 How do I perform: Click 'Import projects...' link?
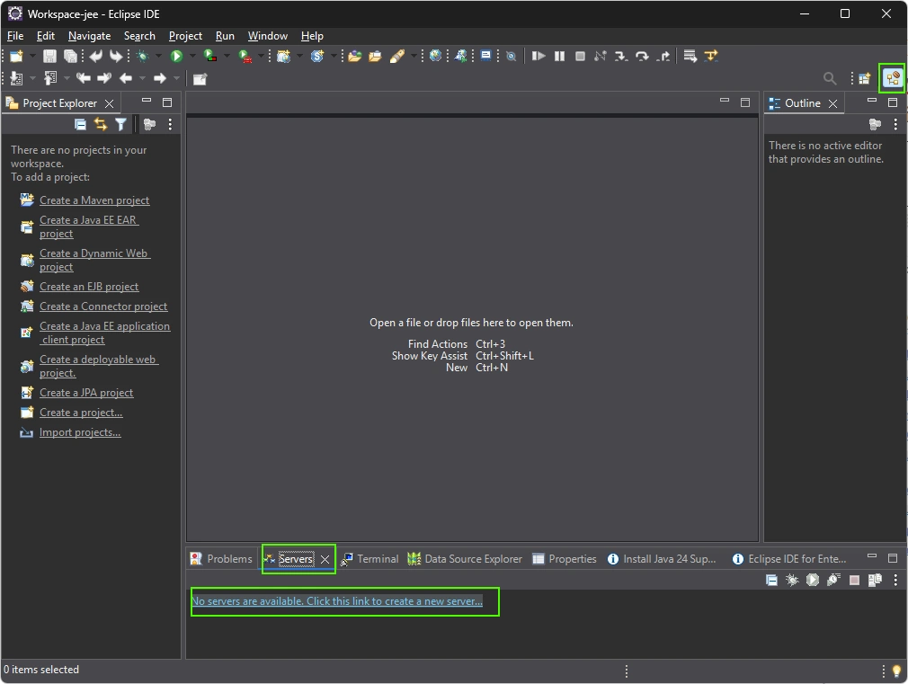pos(80,432)
